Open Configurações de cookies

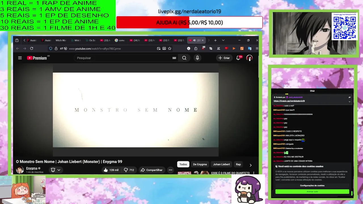pyautogui.click(x=312, y=186)
